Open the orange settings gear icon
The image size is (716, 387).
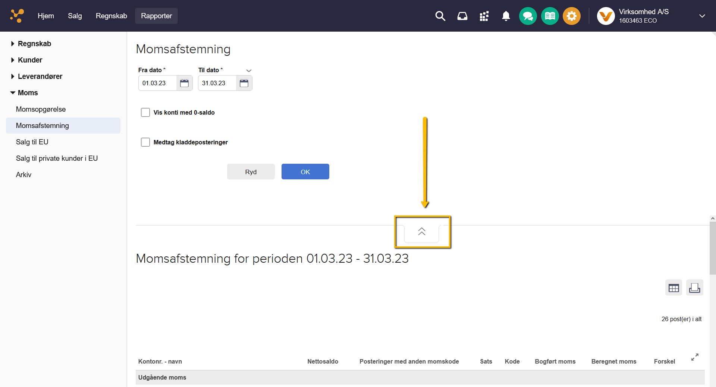pos(571,16)
